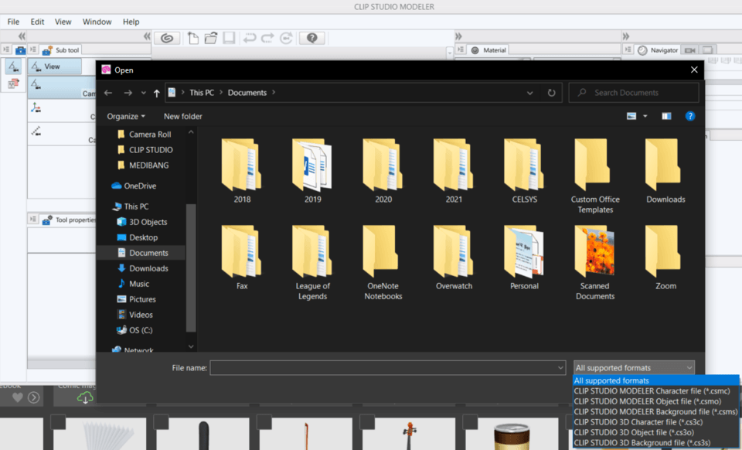The height and width of the screenshot is (450, 742).
Task: Open the View menu
Action: (63, 22)
